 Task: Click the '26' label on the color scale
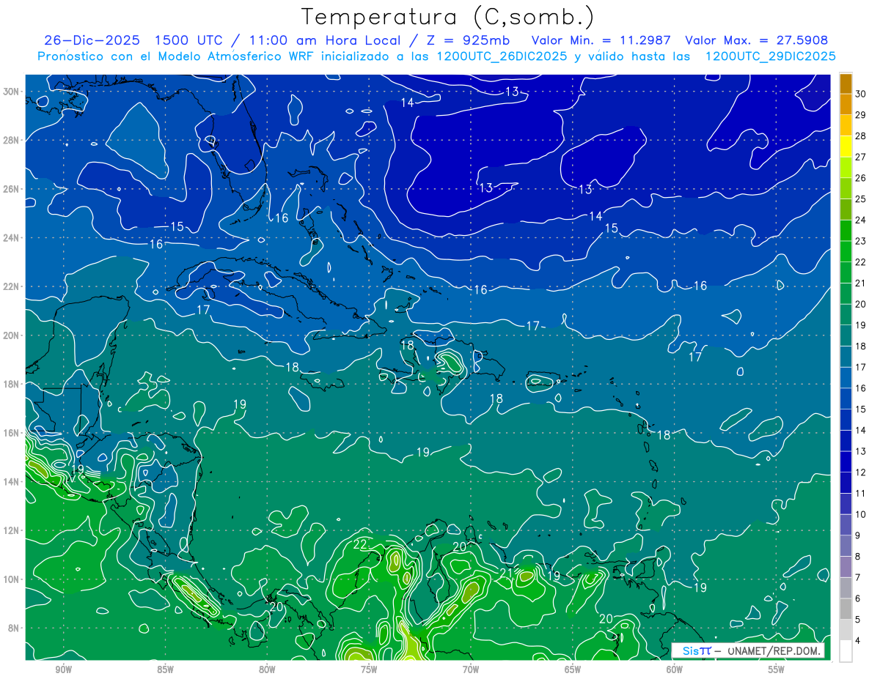[861, 177]
